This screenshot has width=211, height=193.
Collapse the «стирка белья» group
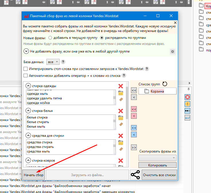coord(28,111)
